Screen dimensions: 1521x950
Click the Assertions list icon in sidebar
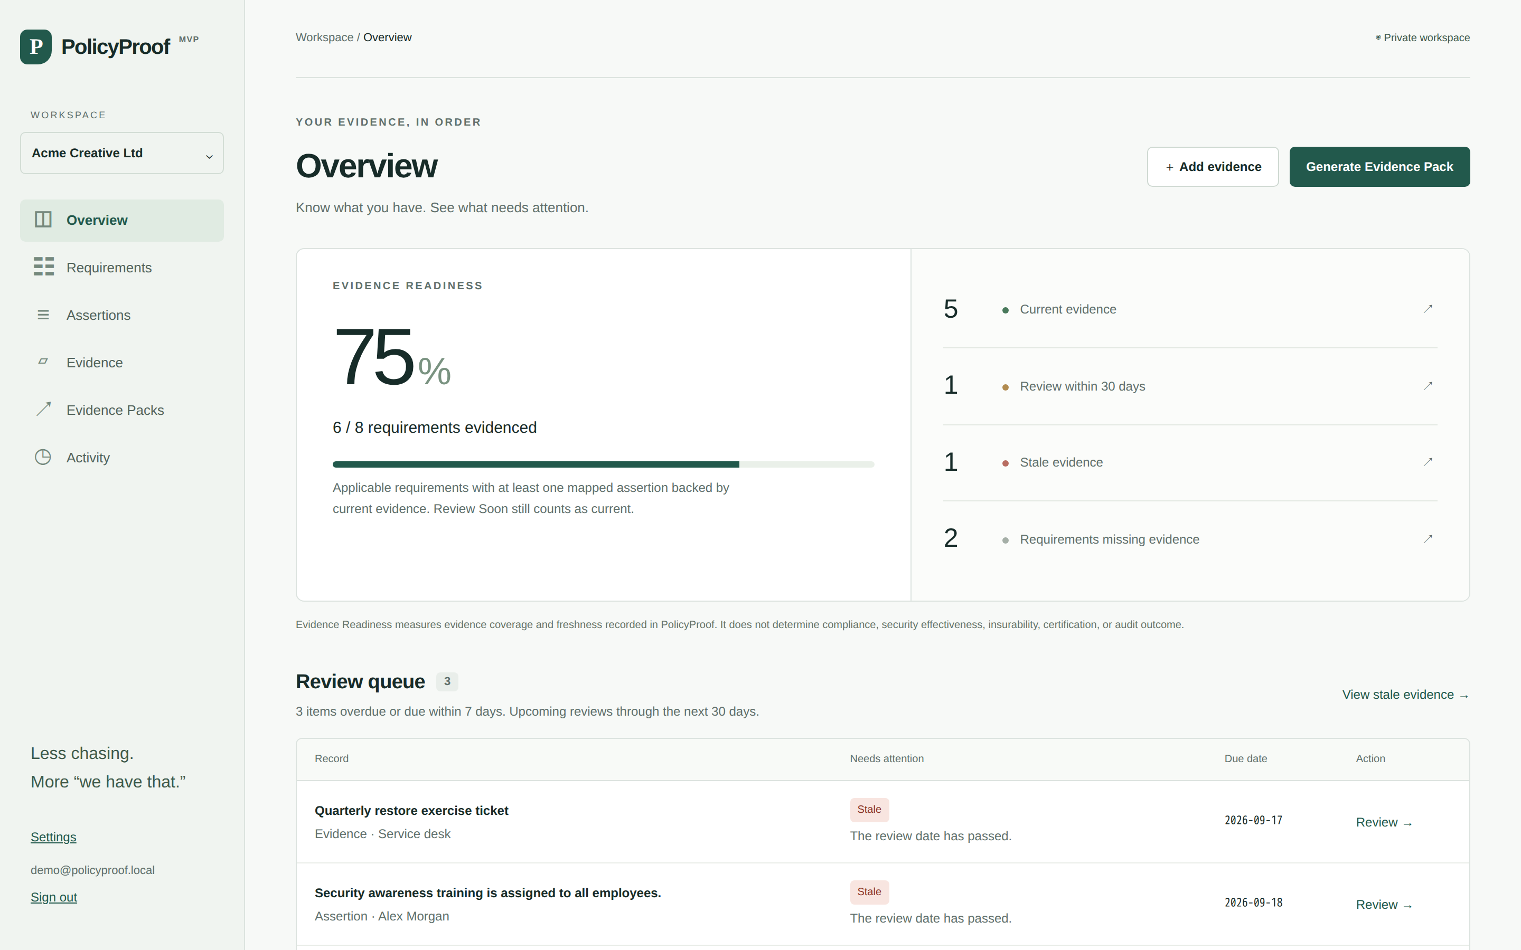43,315
